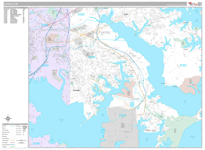
Task: Click the large 21226 ZIP label on the map
Action: point(36,143)
